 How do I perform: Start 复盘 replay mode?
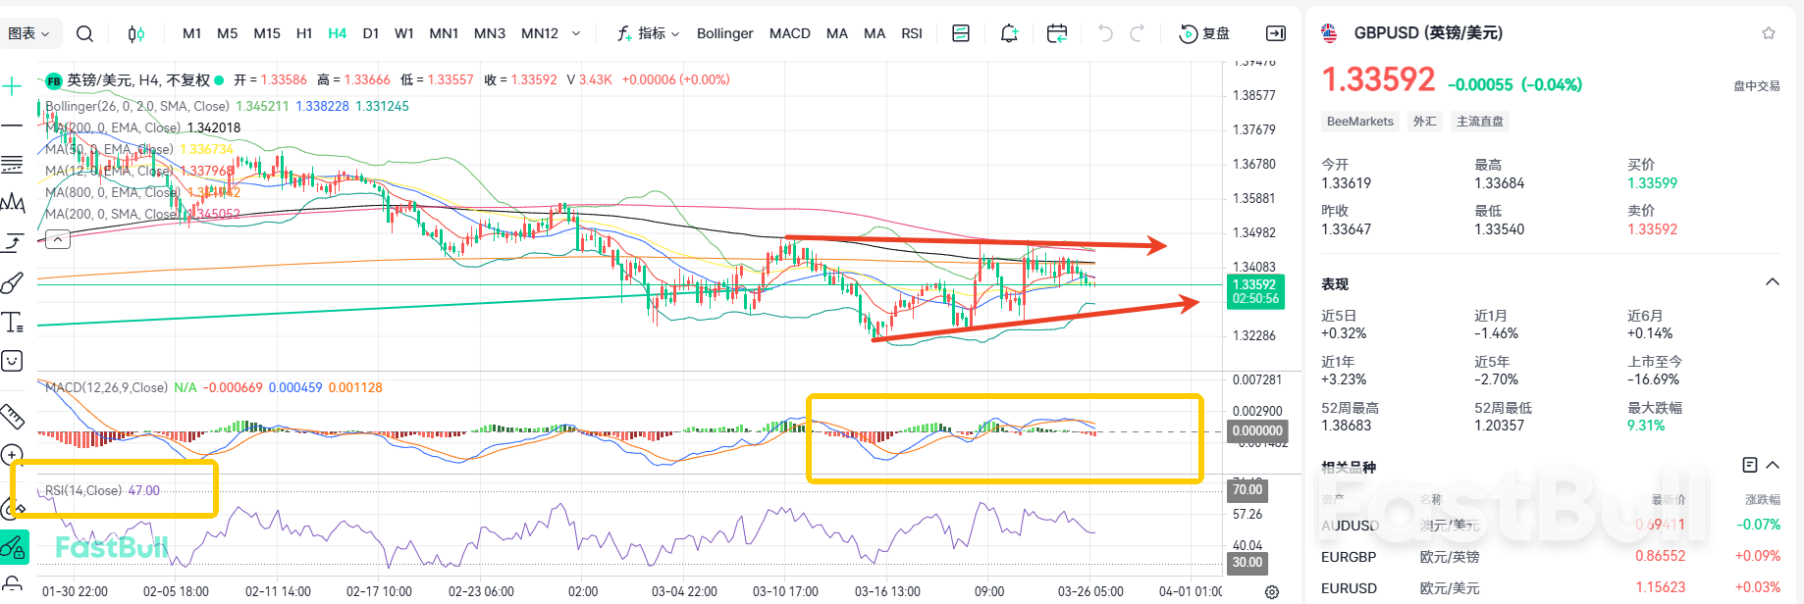(x=1204, y=33)
